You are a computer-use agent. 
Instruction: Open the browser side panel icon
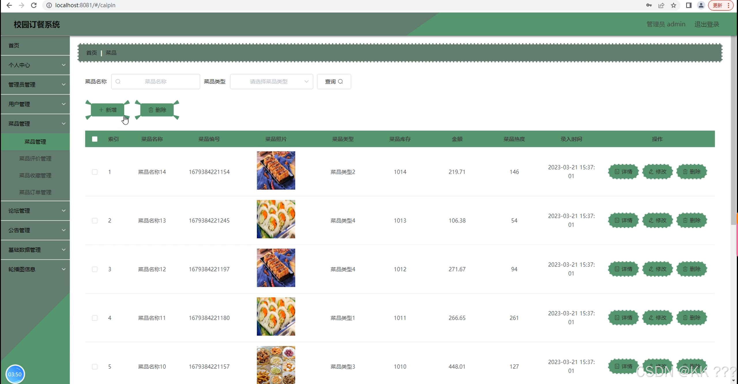(x=689, y=5)
